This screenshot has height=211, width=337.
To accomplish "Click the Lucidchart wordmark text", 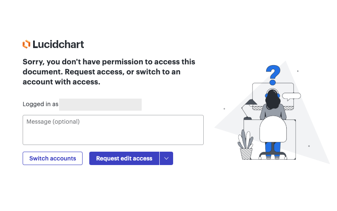I will pos(58,44).
